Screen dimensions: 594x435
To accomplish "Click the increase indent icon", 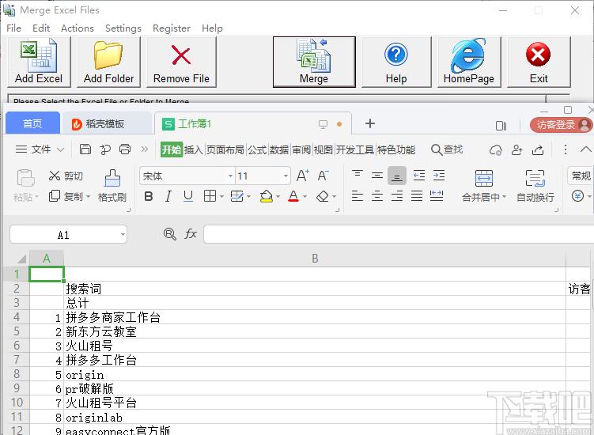I will coord(439,176).
